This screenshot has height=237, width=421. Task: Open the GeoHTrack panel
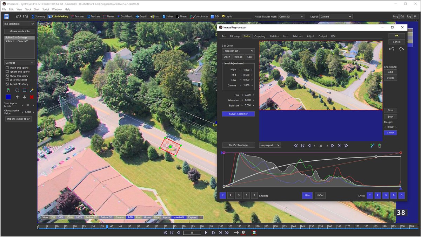coord(125,16)
